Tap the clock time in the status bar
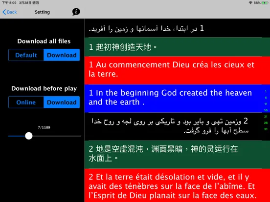Viewport: 270px width, 202px height. (x=9, y=3)
